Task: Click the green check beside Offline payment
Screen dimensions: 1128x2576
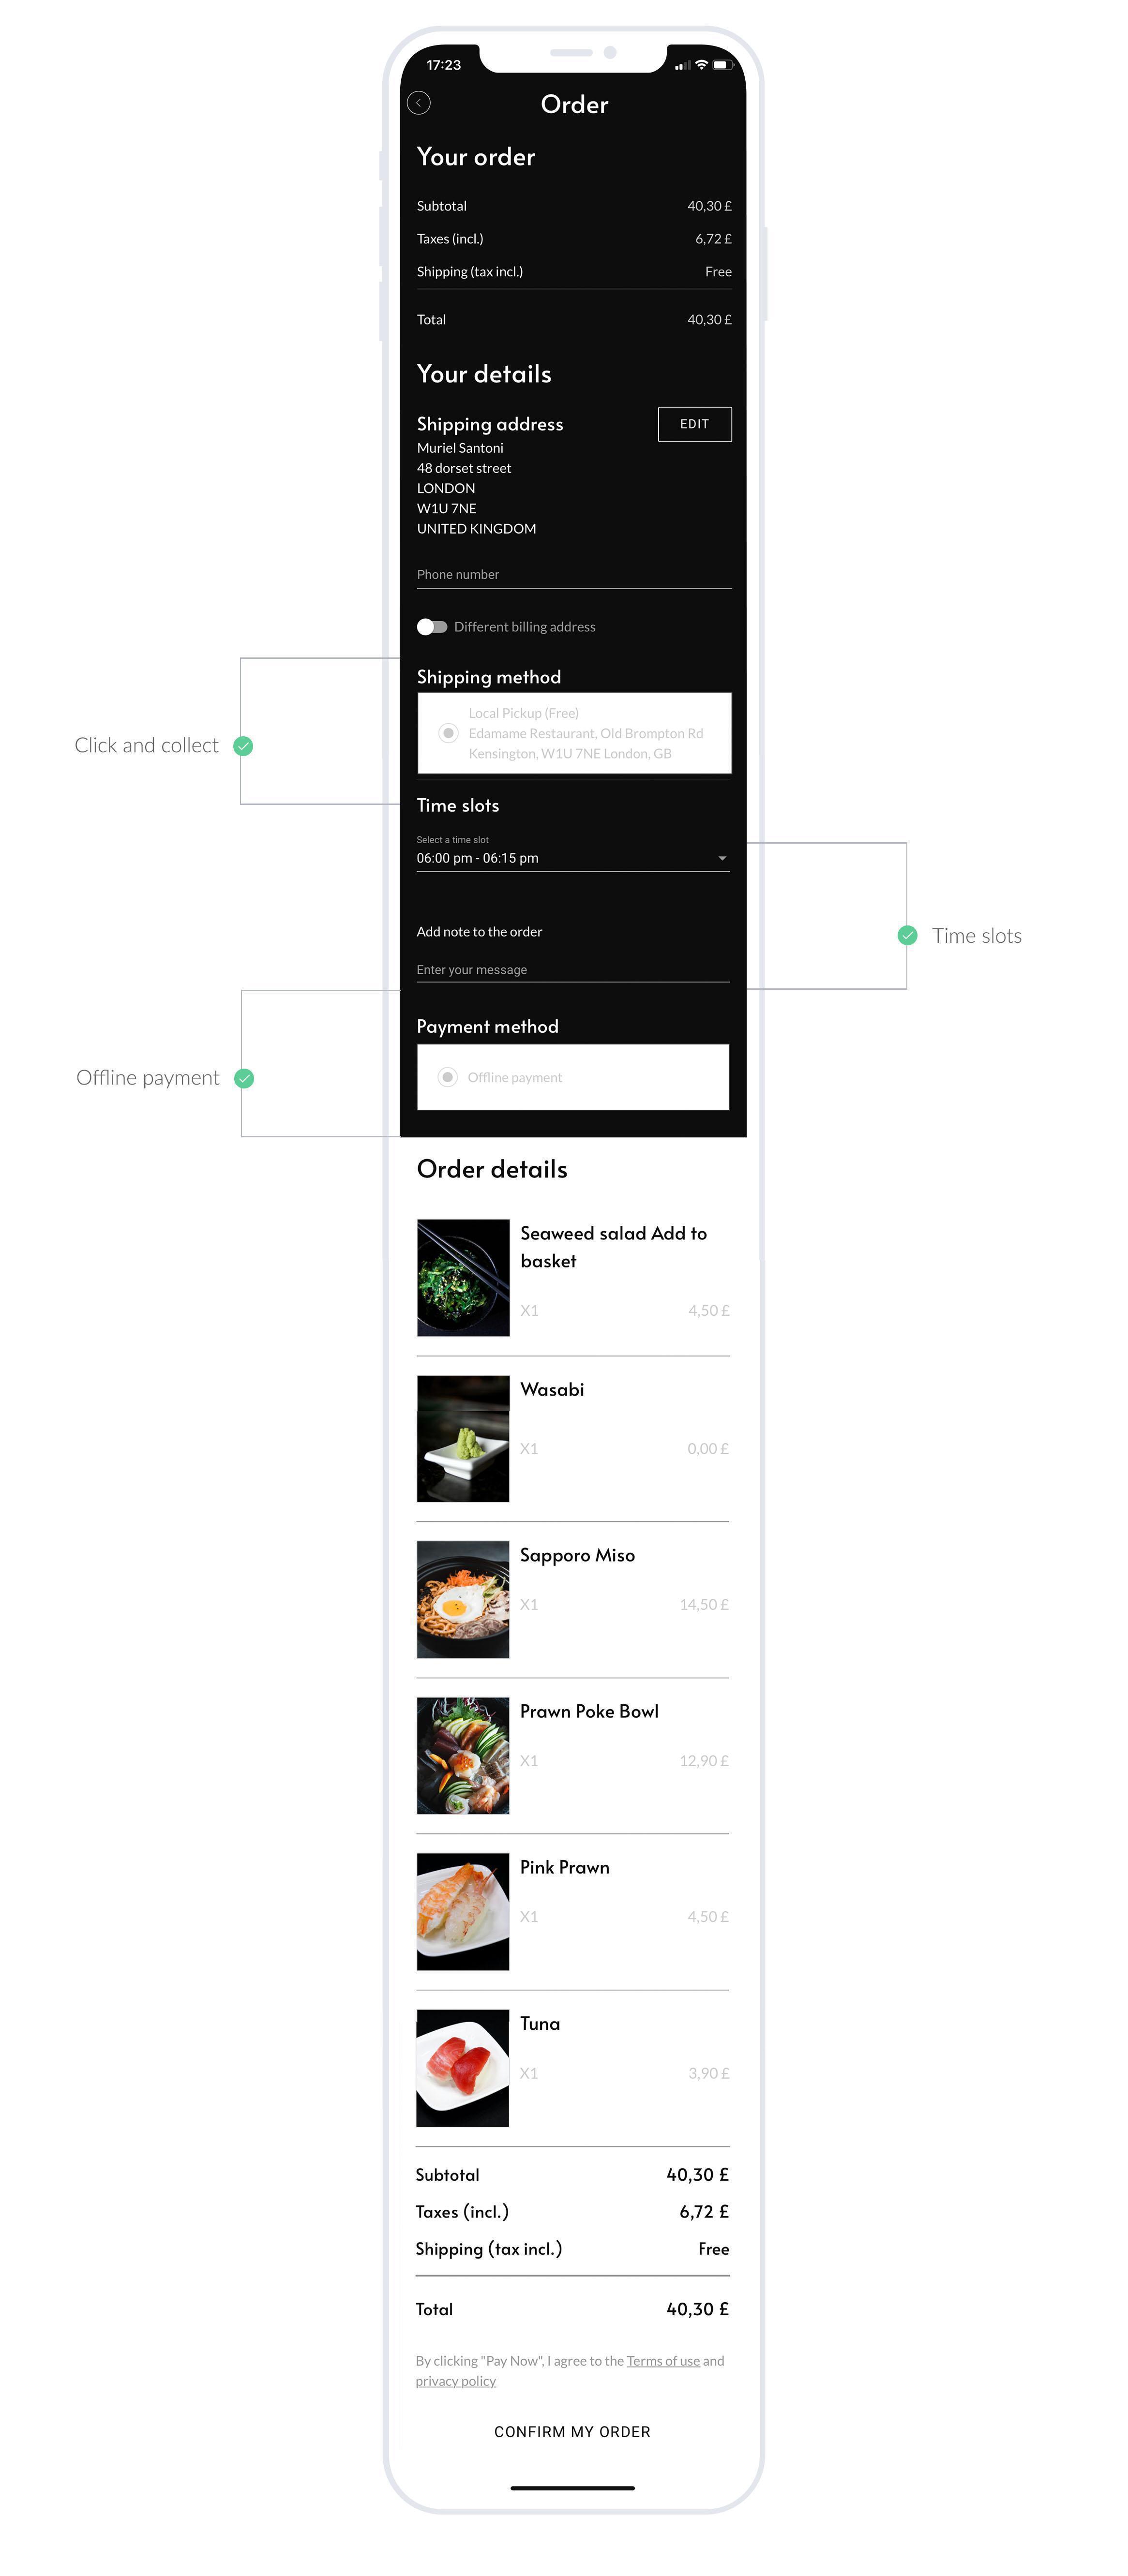Action: pos(244,1078)
